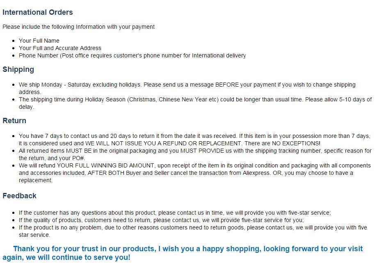Click the Return section heading
The image size is (377, 266).
pyautogui.click(x=14, y=121)
